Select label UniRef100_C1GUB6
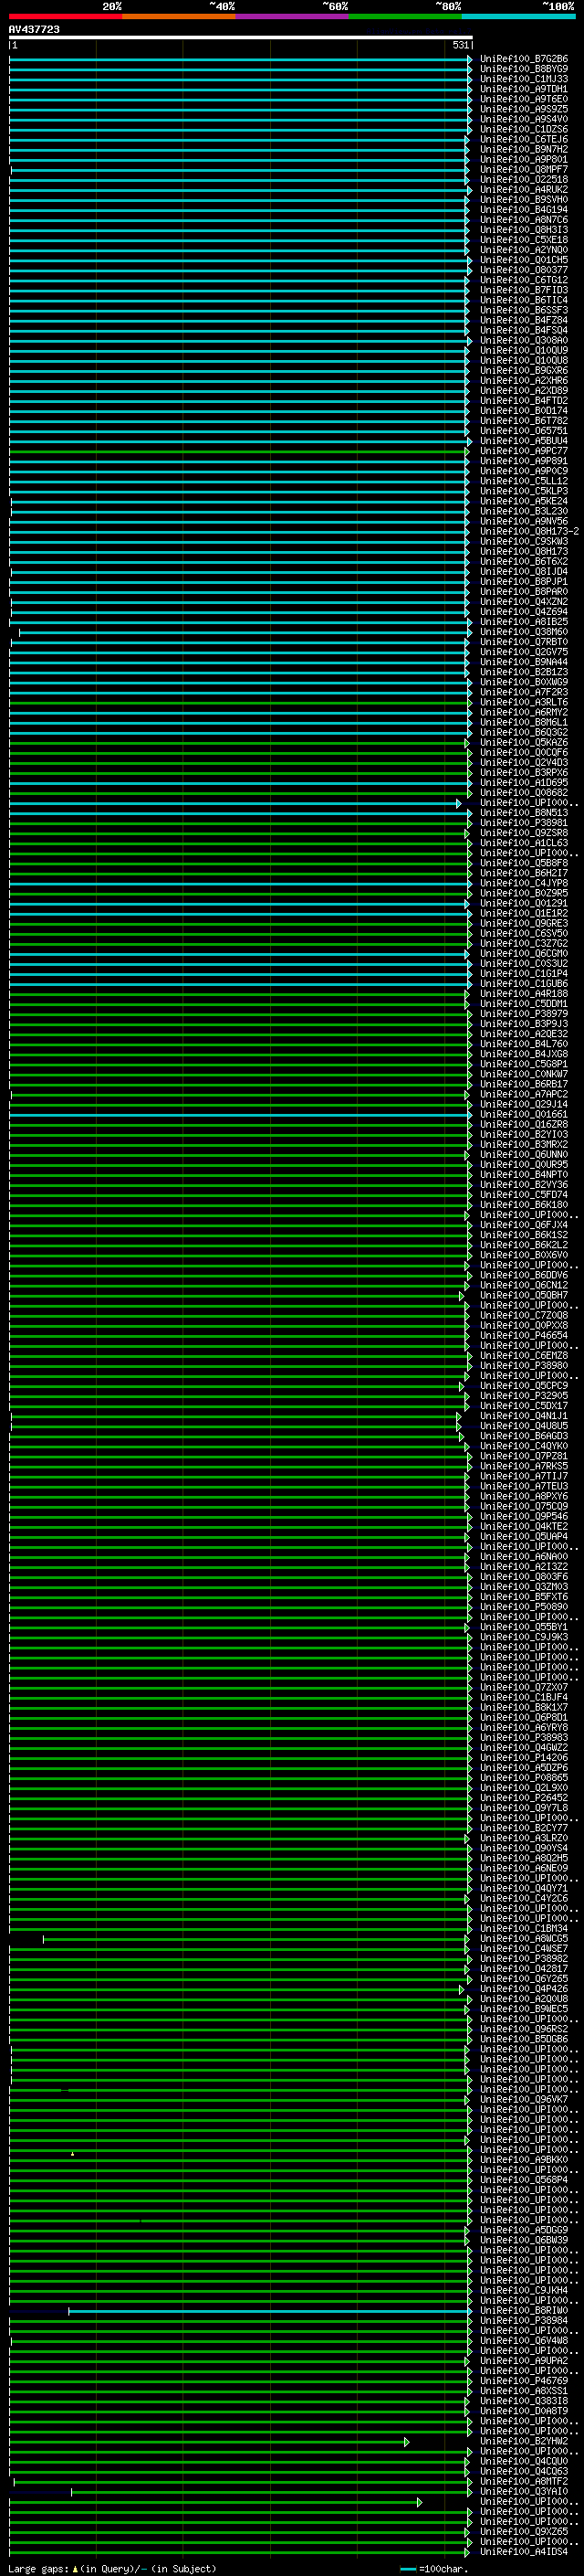Image resolution: width=584 pixels, height=2576 pixels. click(x=523, y=984)
